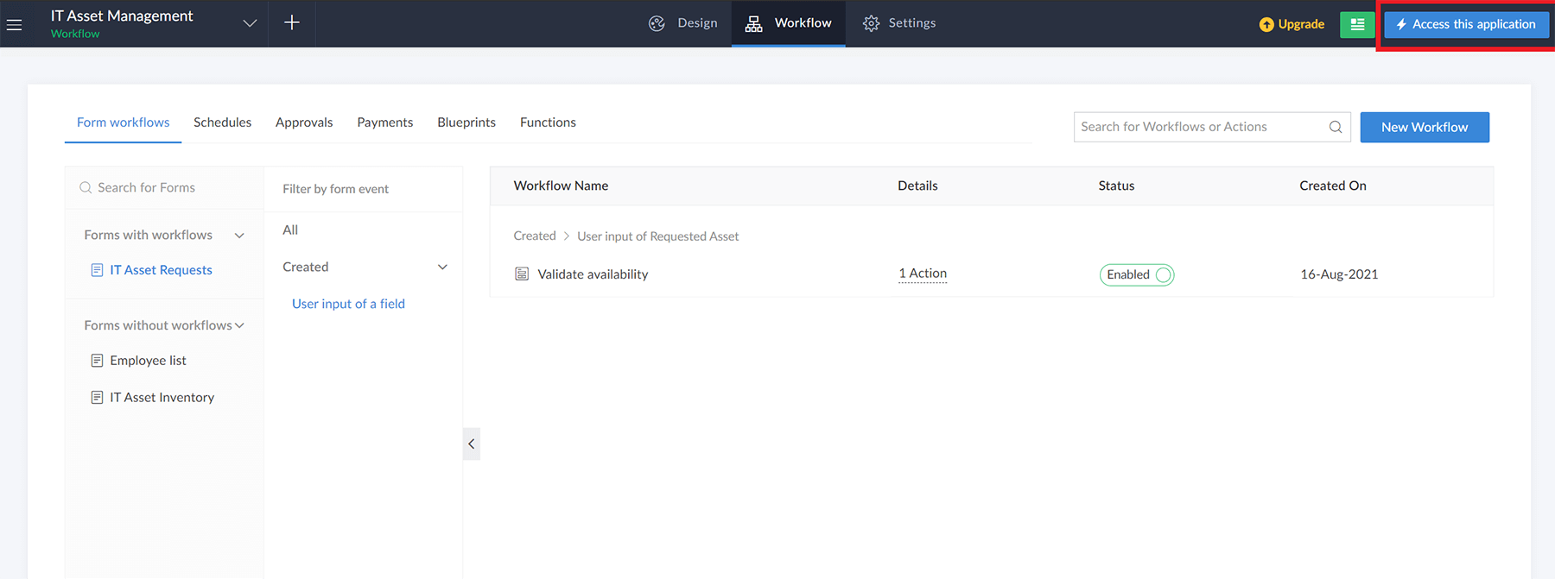Collapse the Forms with workflows group
1555x579 pixels.
[239, 236]
